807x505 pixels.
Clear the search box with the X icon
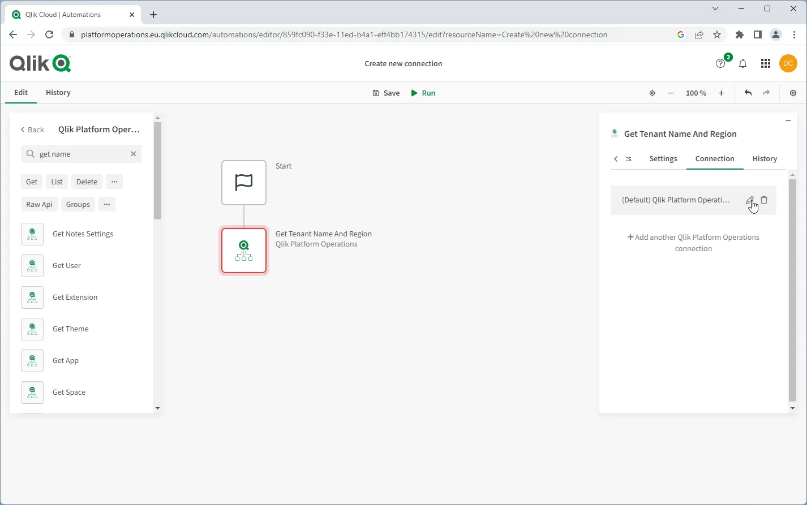click(x=133, y=153)
